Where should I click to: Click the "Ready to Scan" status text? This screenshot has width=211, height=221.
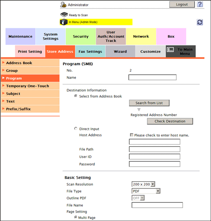coord(78,15)
